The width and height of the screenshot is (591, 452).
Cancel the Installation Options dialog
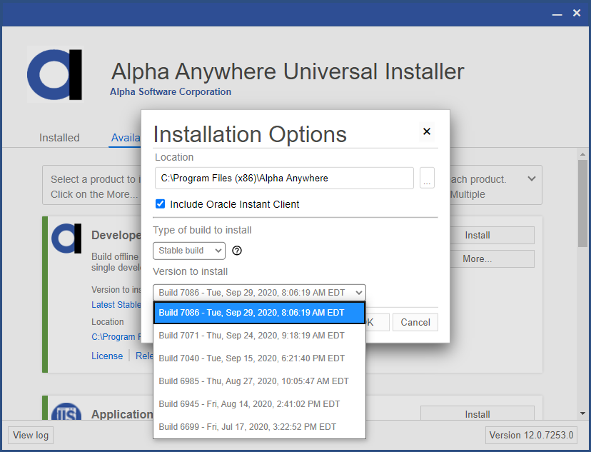[415, 322]
